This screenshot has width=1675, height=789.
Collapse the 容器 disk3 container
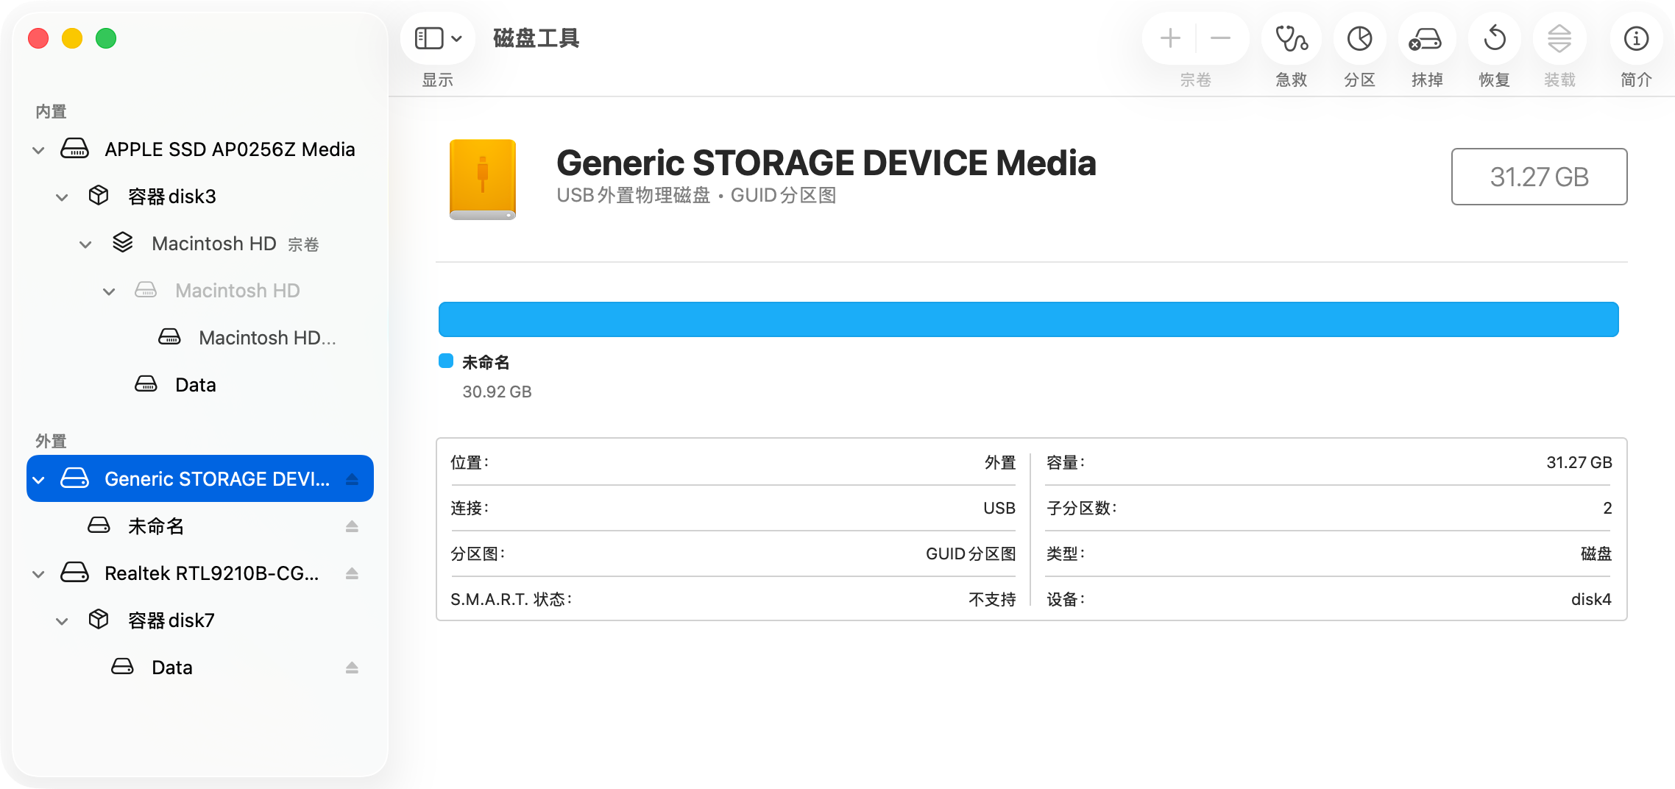(x=62, y=197)
